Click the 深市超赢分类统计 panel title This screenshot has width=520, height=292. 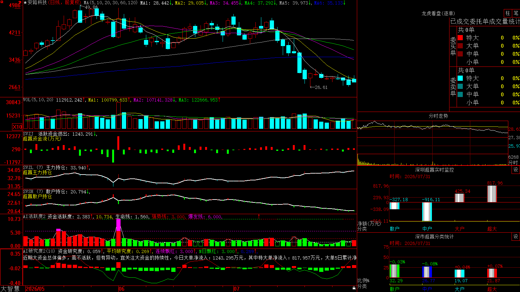pos(435,237)
